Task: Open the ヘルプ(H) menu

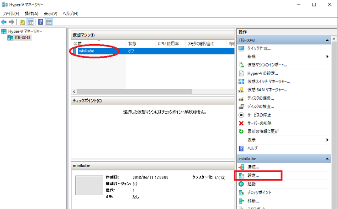Action: [x=70, y=14]
